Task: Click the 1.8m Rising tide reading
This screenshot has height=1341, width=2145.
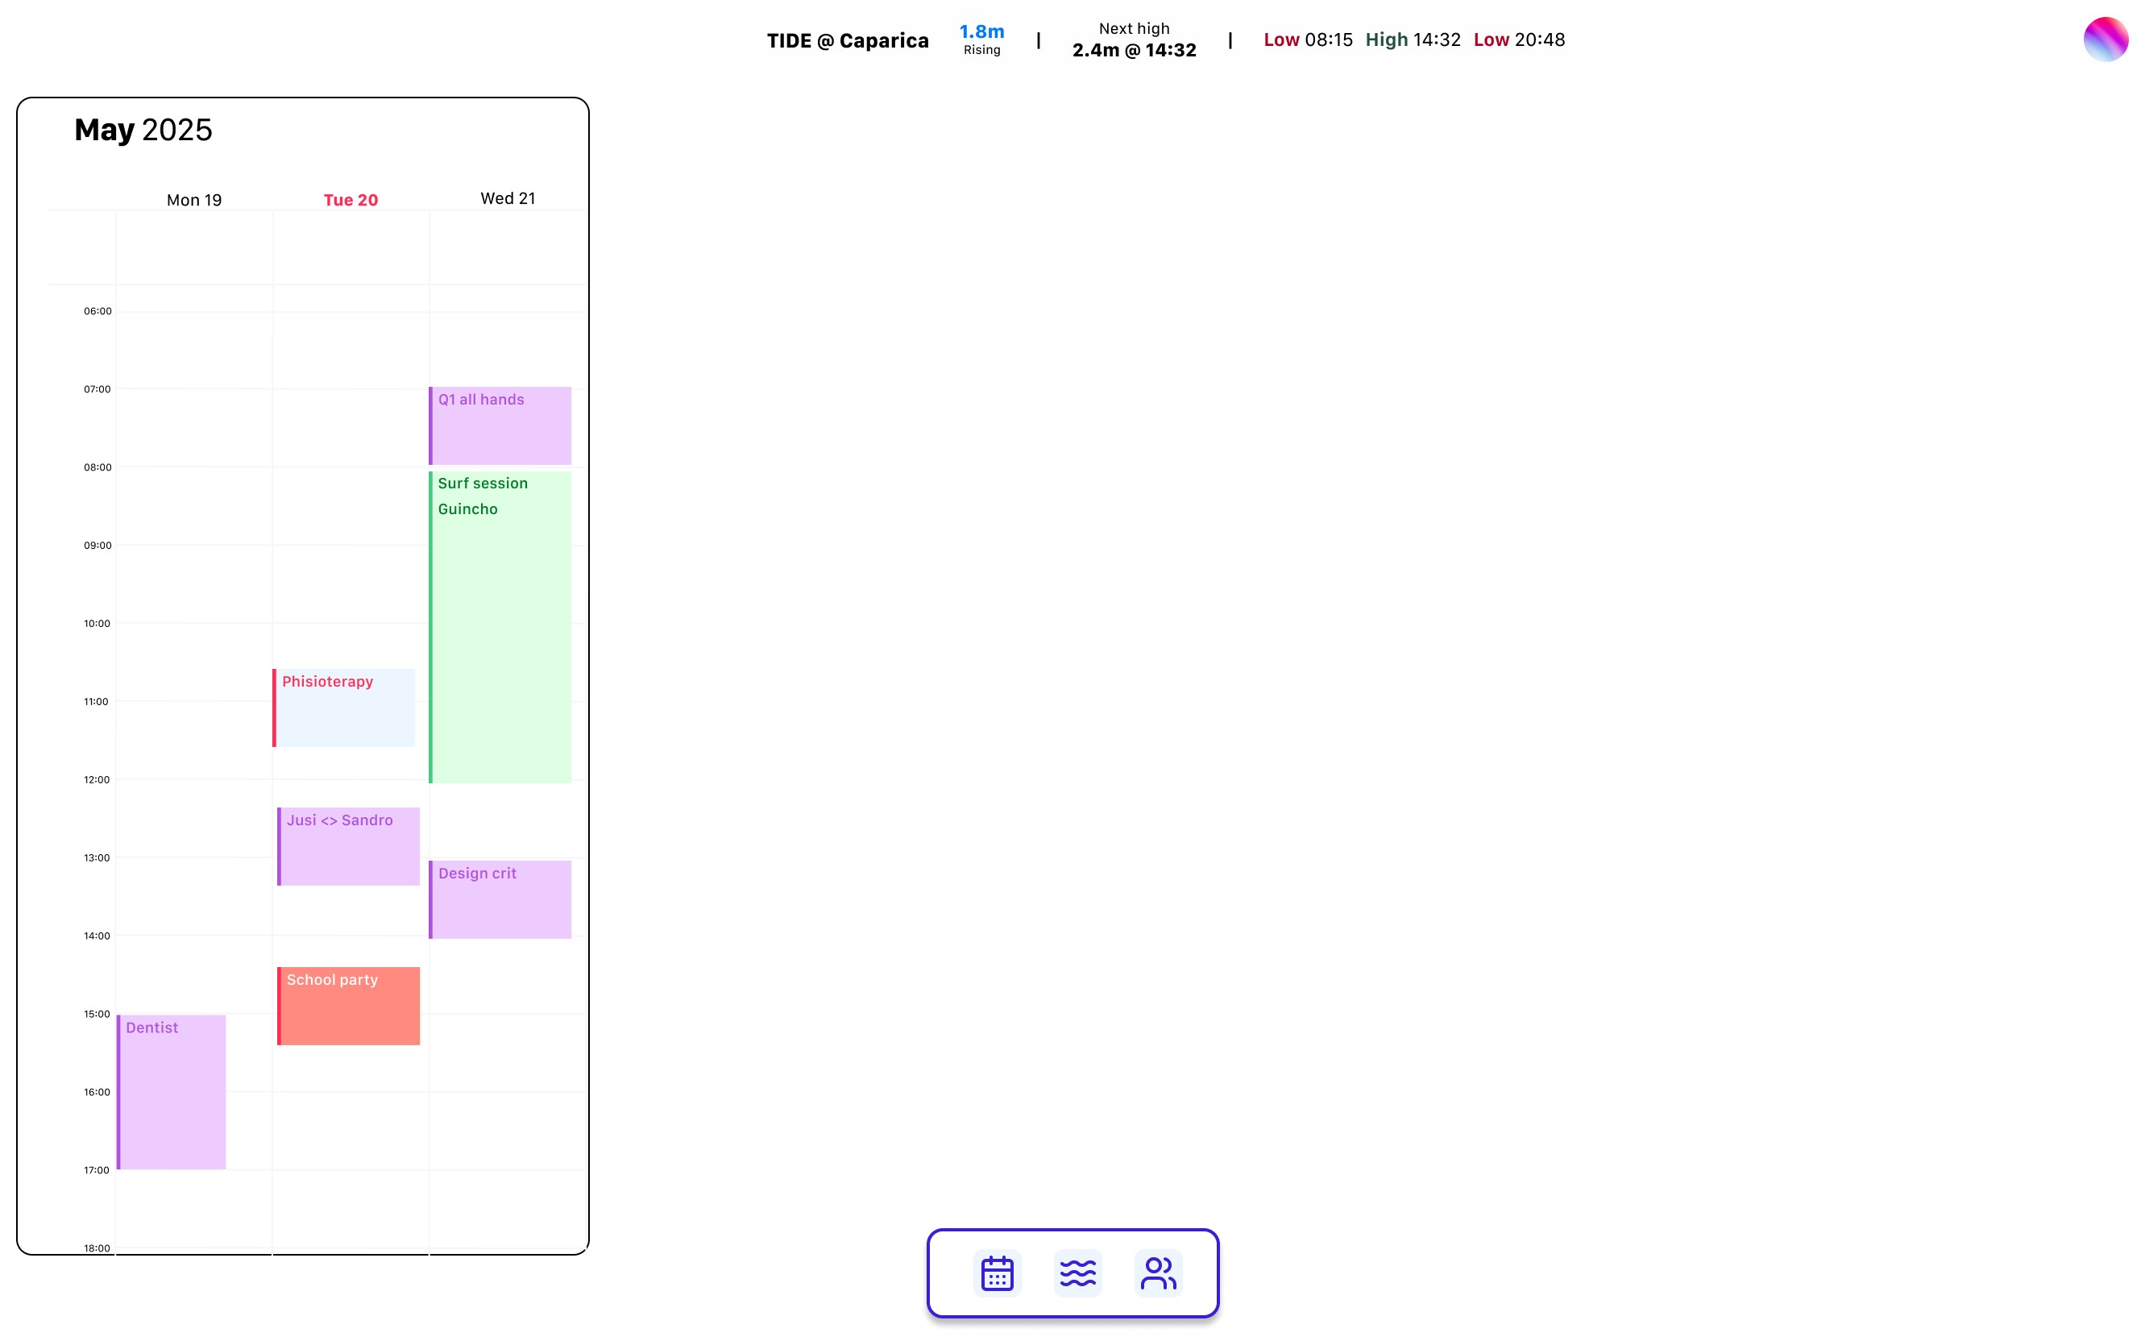Action: click(981, 39)
